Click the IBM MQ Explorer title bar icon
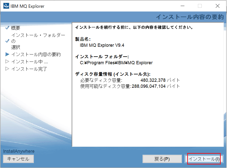 6,6
